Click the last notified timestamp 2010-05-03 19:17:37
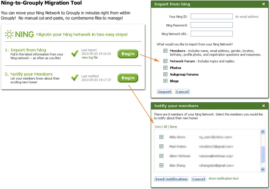Screen dimensions: 270x189 (x=96, y=80)
